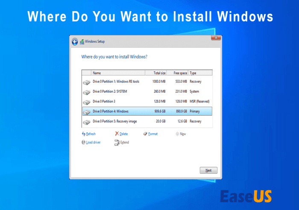Click the Extend partition icon
The width and height of the screenshot is (299, 210).
[x=117, y=142]
